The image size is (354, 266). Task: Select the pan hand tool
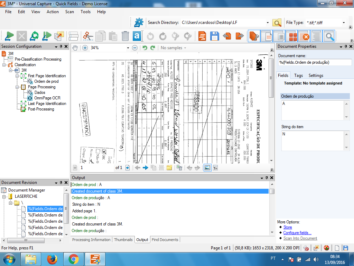(x=75, y=48)
